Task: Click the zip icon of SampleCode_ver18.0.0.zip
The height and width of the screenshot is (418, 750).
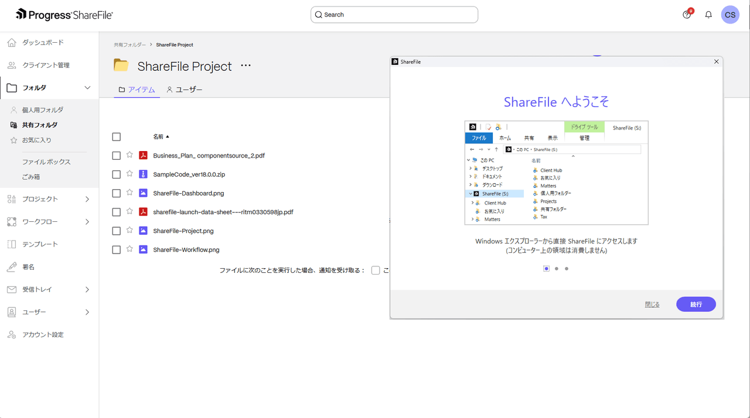Action: (143, 174)
